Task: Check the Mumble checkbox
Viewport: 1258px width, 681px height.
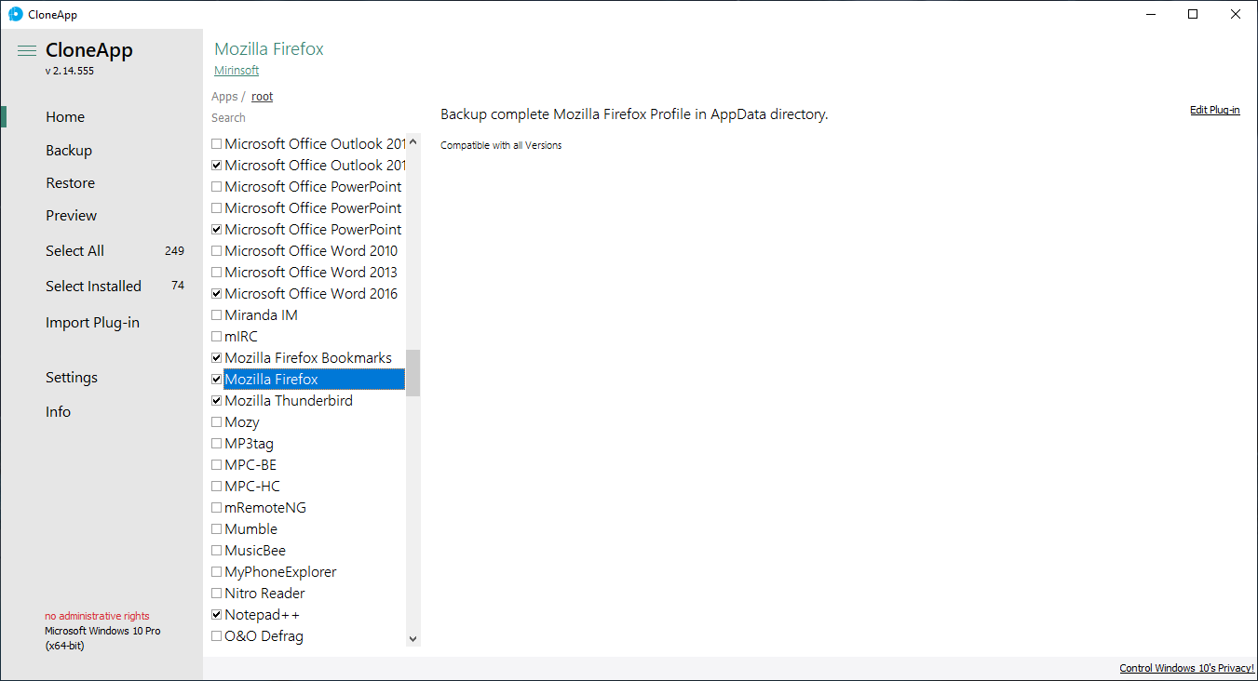Action: [x=217, y=529]
